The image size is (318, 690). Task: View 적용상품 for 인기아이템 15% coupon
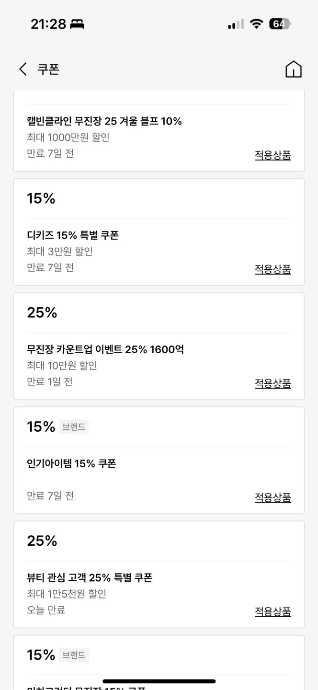click(x=273, y=497)
